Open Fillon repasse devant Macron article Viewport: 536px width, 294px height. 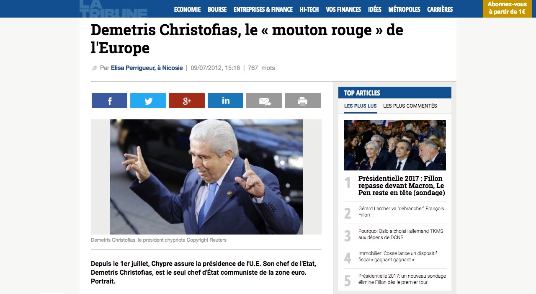[402, 186]
